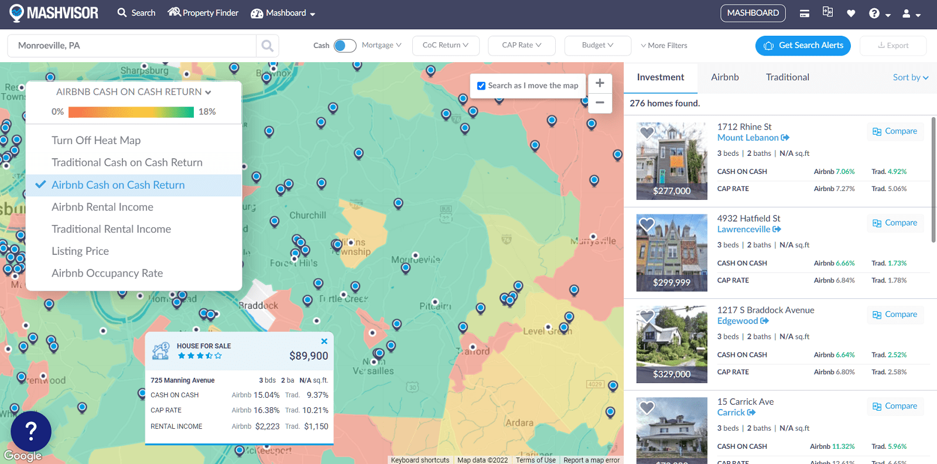Click the Export button
937x464 pixels.
point(893,46)
